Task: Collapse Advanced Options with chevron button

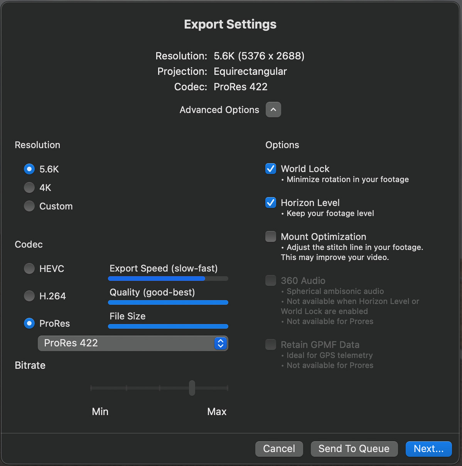Action: [273, 110]
